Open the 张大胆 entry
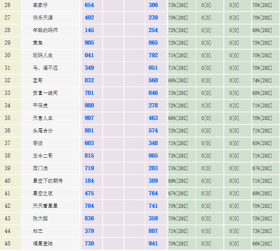The height and width of the screenshot is (251, 280). click(40, 218)
